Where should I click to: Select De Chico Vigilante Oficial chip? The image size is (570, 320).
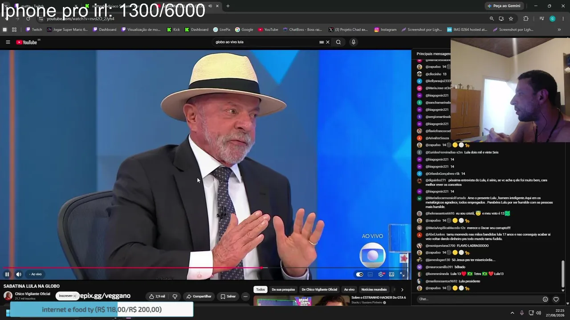point(319,289)
